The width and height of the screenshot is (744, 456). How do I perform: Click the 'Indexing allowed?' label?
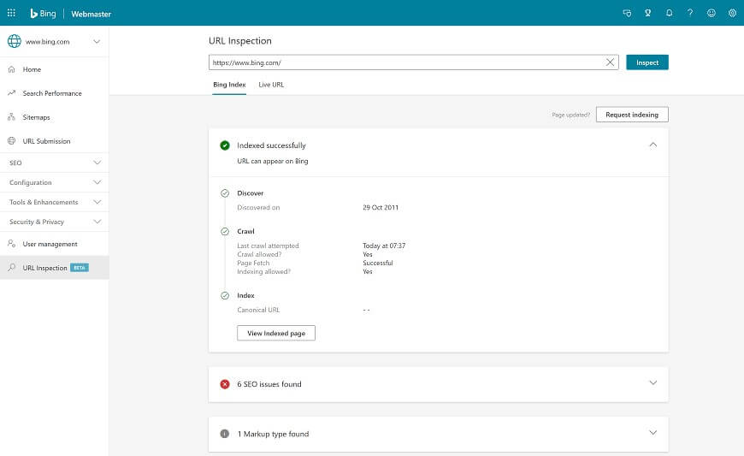[263, 271]
